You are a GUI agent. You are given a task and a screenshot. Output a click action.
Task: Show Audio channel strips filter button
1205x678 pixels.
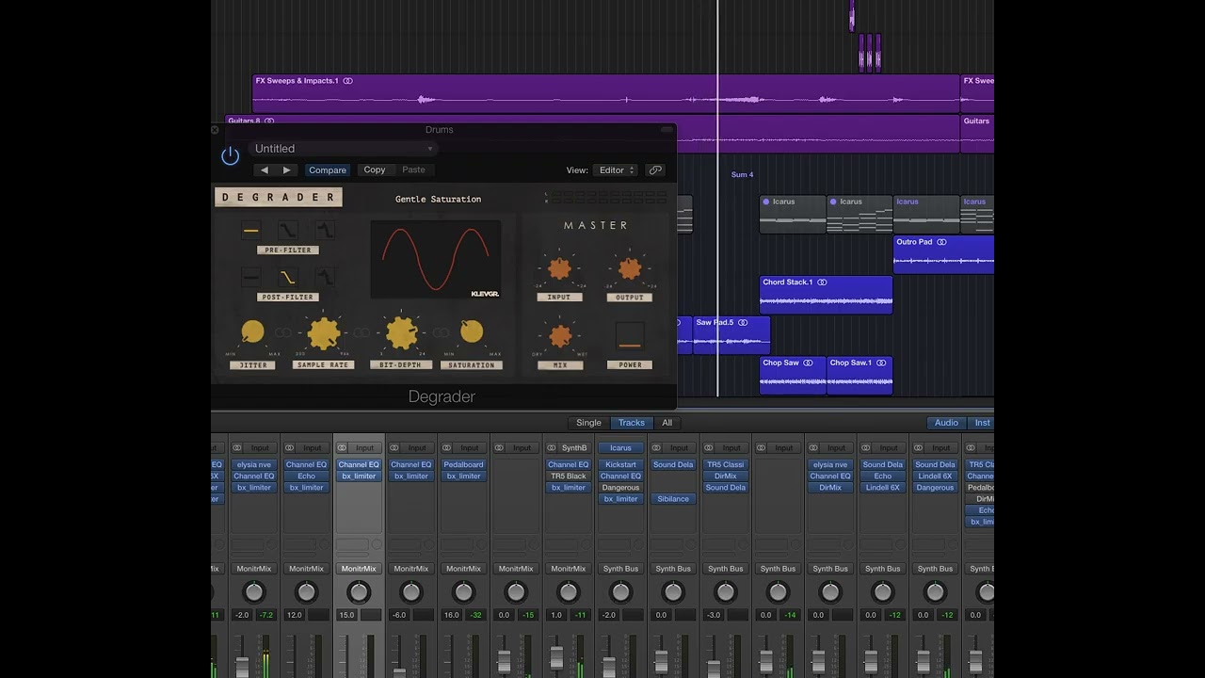point(946,423)
